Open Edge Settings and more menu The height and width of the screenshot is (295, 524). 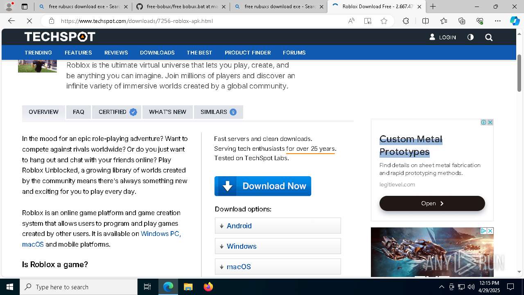pos(498,21)
